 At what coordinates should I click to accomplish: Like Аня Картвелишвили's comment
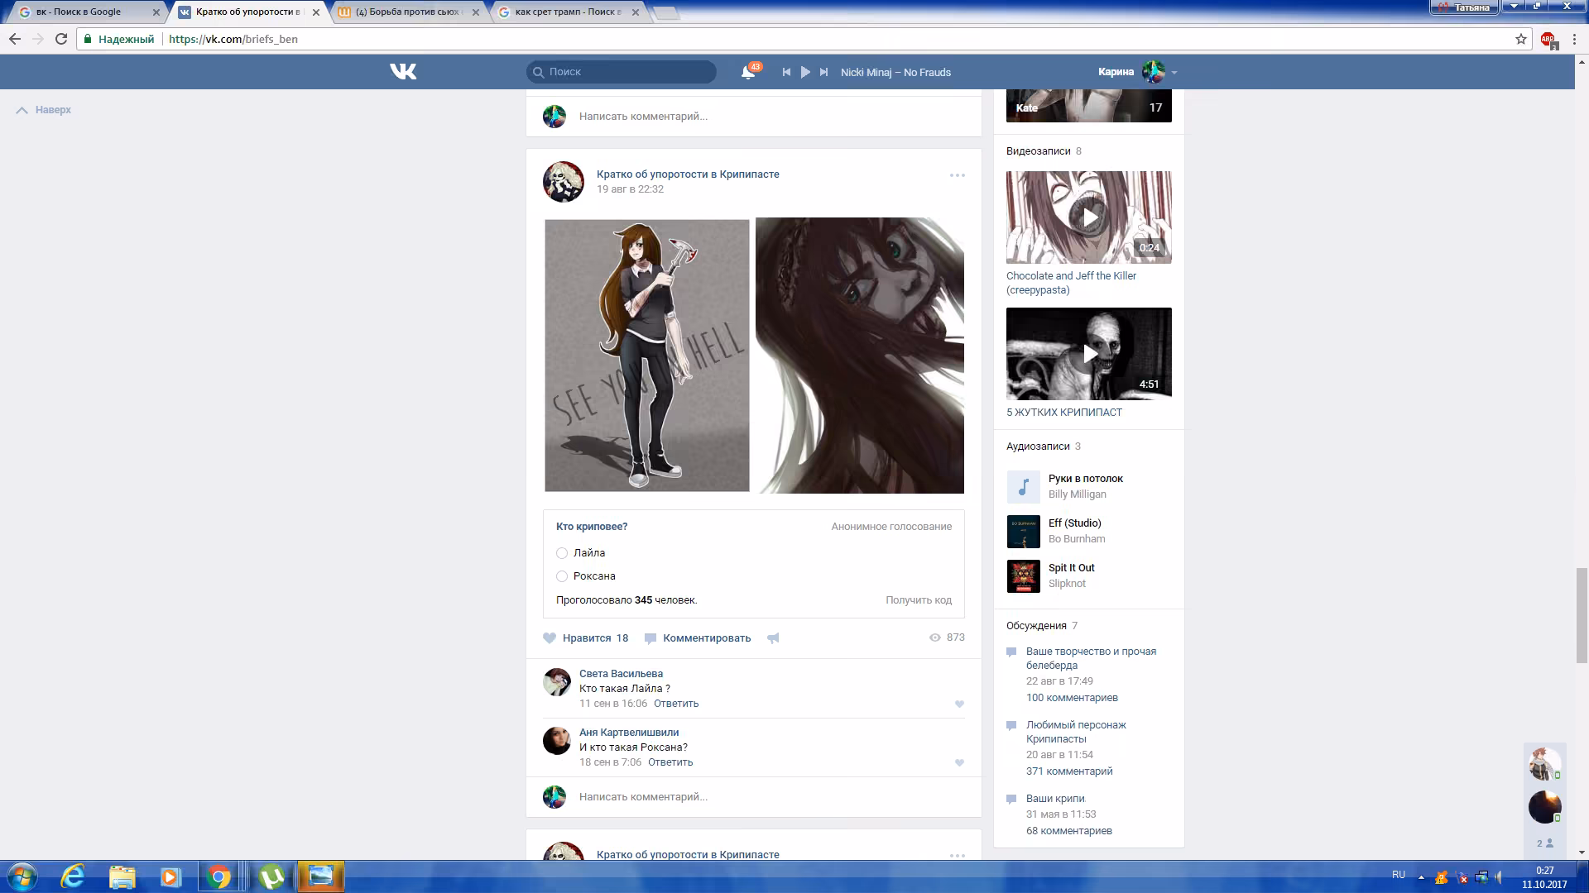click(959, 762)
